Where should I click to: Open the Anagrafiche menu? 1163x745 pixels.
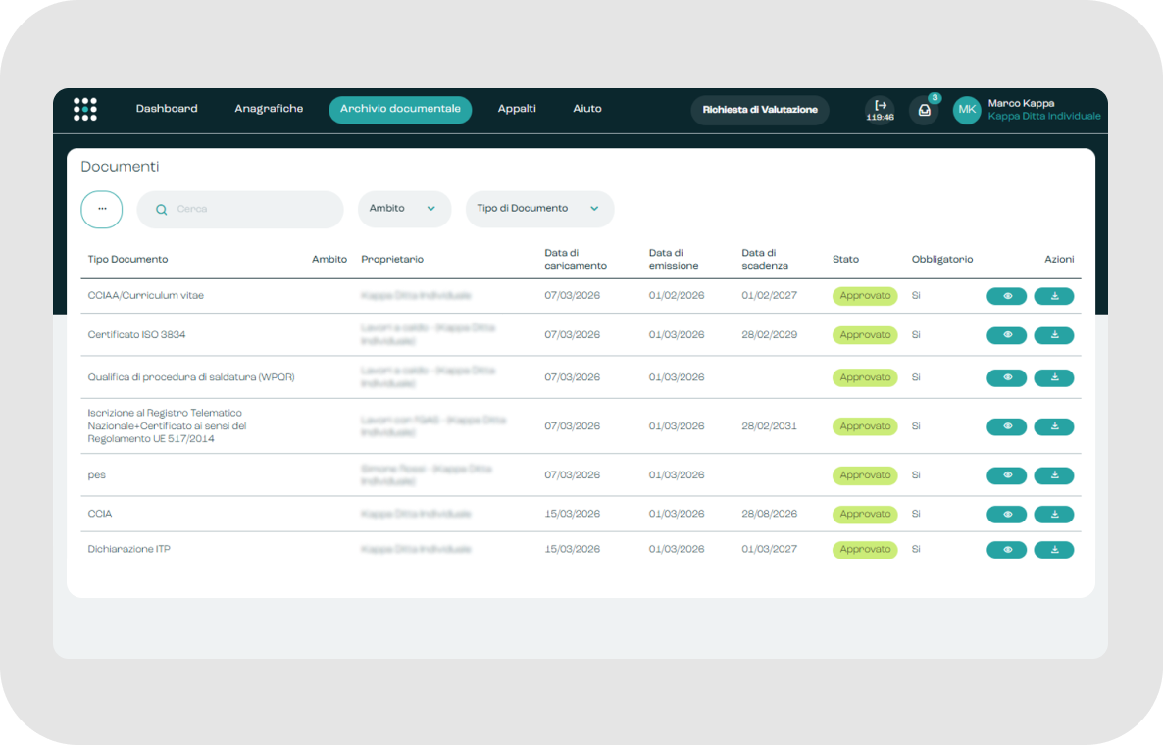(269, 109)
